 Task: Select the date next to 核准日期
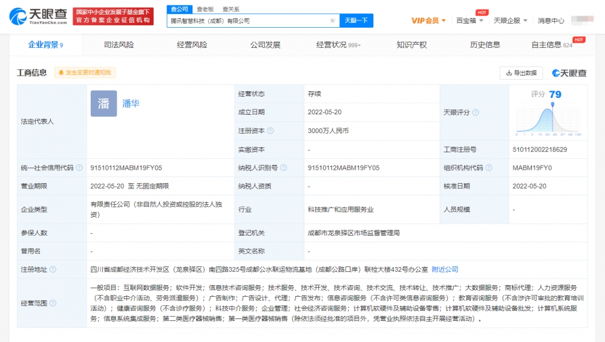tap(529, 186)
